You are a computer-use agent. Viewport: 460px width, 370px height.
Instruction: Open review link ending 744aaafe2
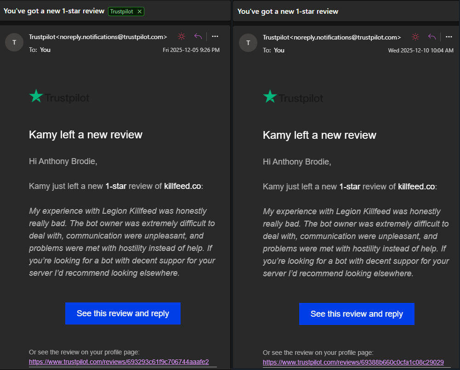(119, 362)
